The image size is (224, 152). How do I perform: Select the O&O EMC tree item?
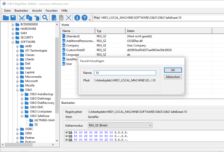pos(37,107)
